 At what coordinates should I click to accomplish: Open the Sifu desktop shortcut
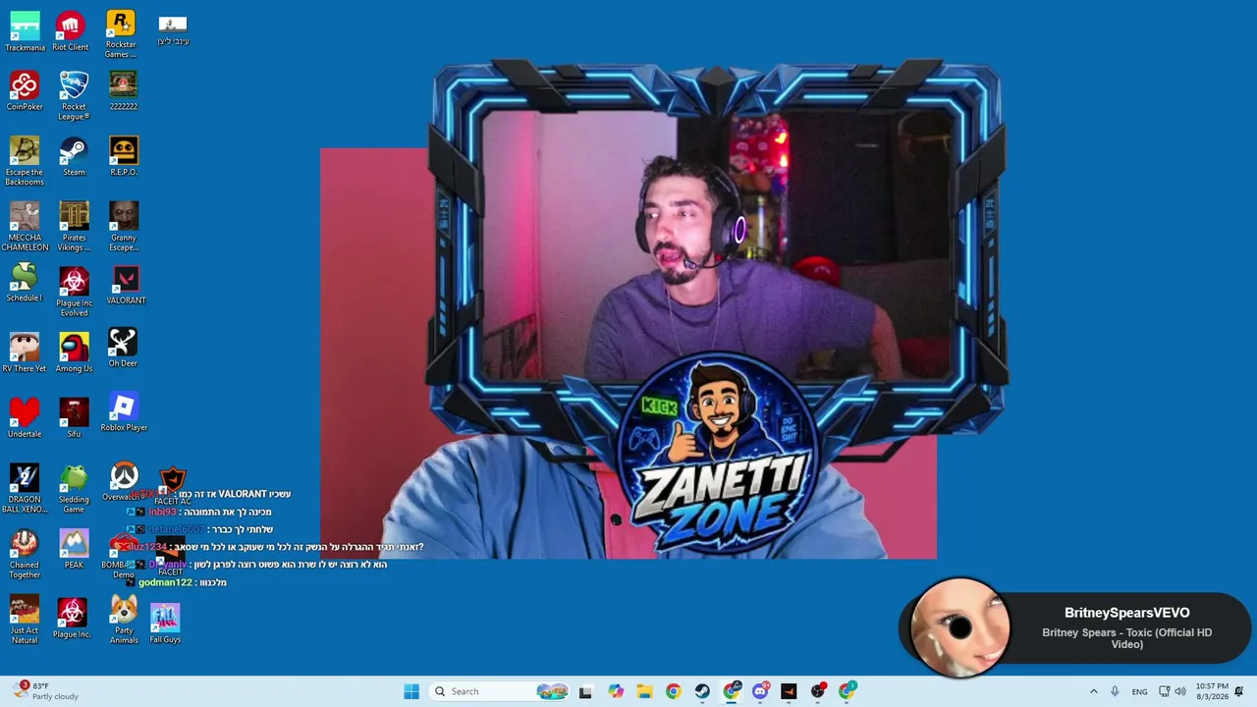tap(74, 418)
